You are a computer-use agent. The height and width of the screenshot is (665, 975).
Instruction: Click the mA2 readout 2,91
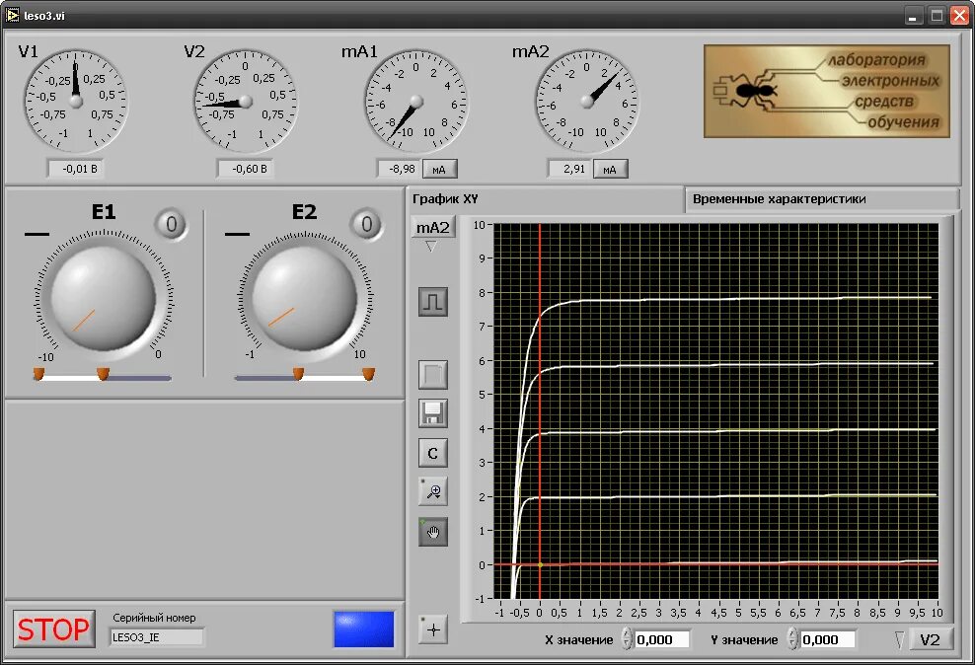coord(569,169)
